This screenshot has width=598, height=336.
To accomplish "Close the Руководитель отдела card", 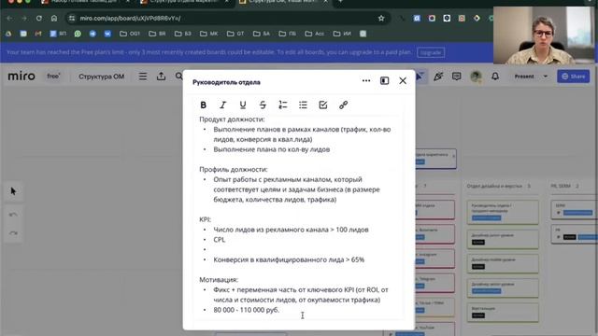I will pyautogui.click(x=403, y=81).
